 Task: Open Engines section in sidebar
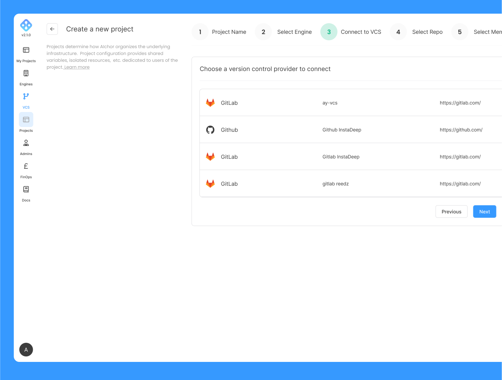coord(26,78)
